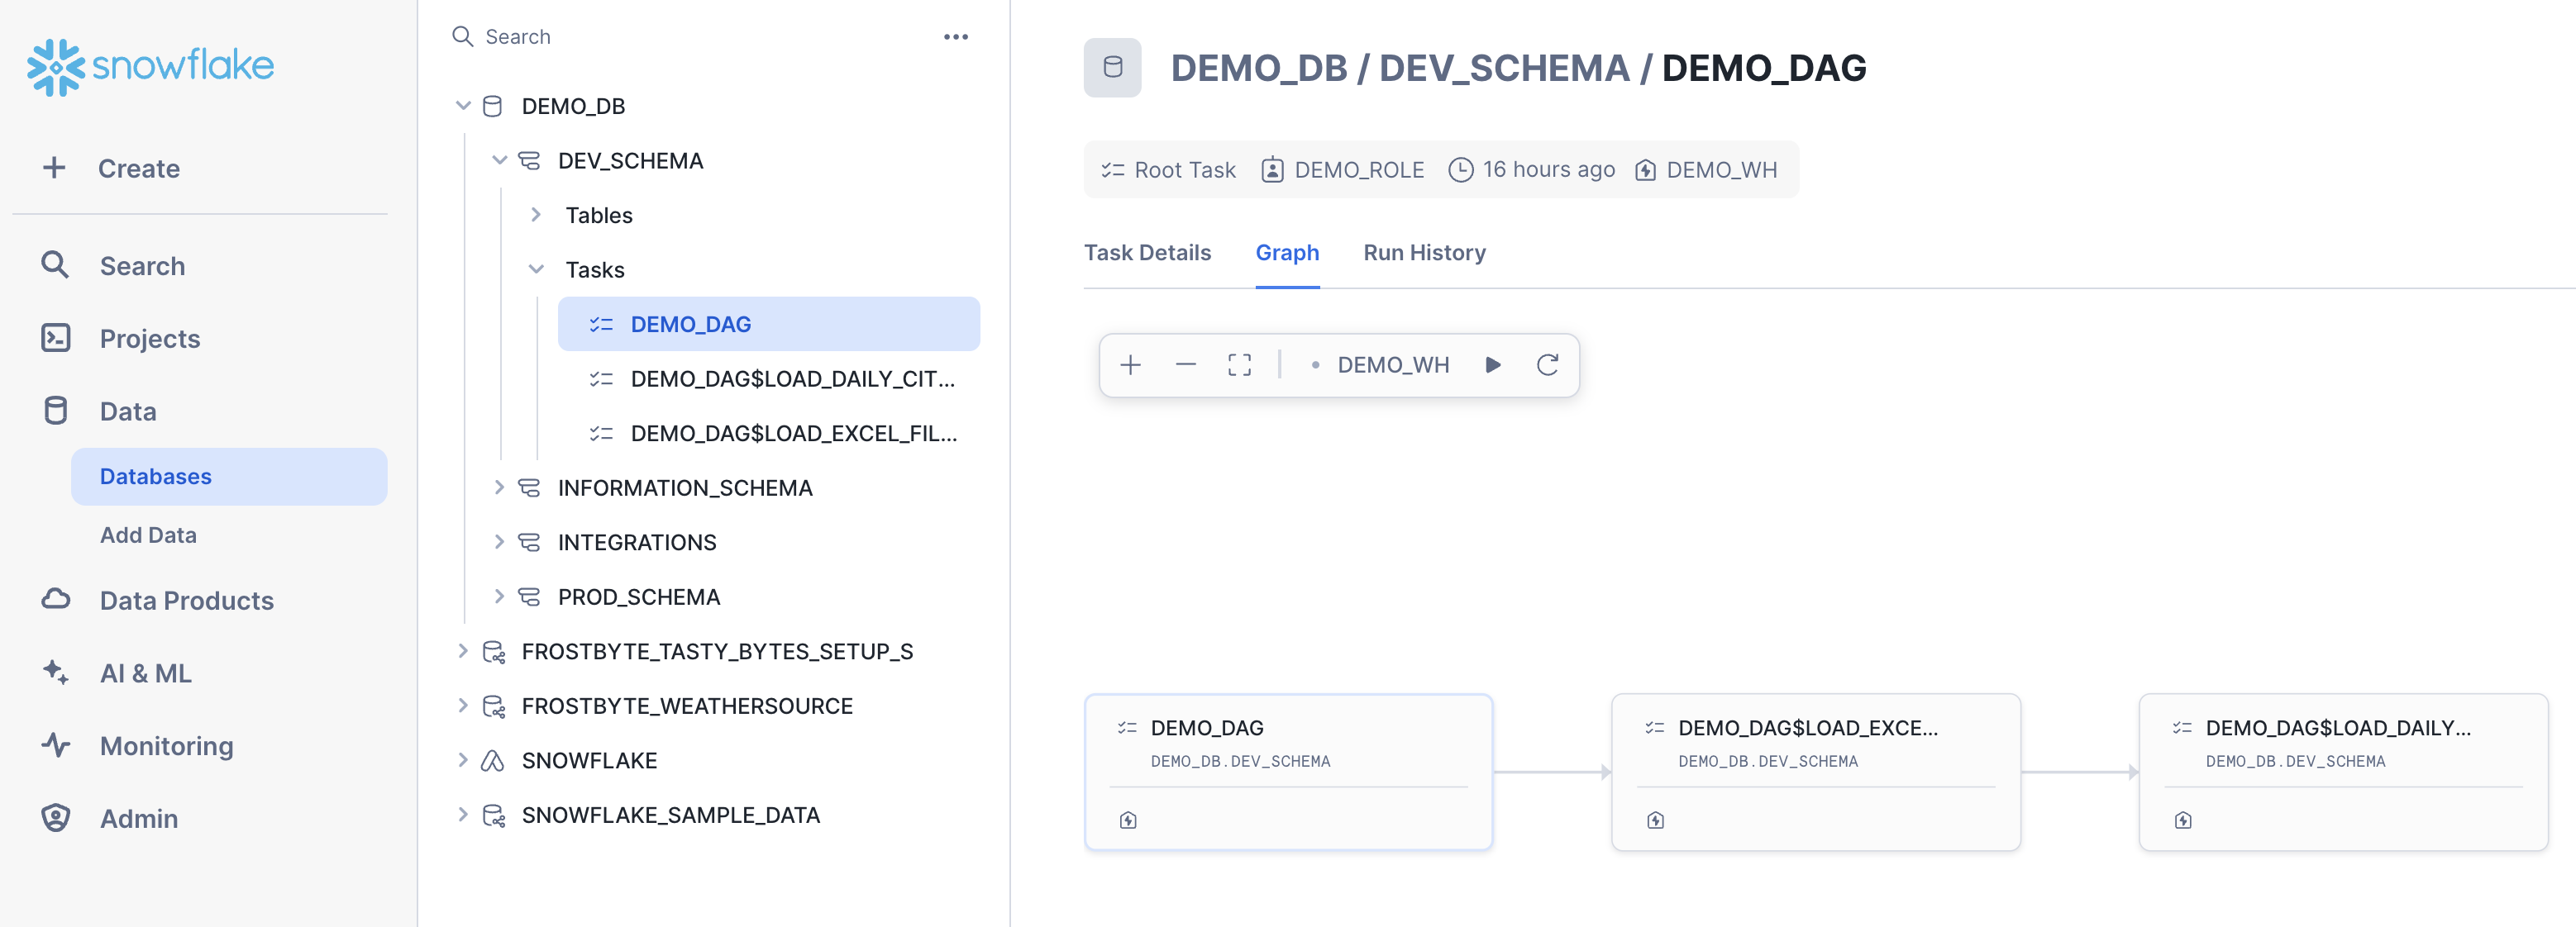The height and width of the screenshot is (927, 2576).
Task: Open Databases in the Data submenu
Action: (x=229, y=477)
